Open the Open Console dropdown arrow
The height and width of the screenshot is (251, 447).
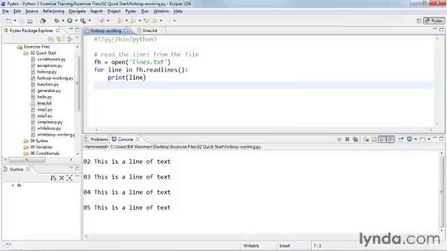click(x=429, y=139)
